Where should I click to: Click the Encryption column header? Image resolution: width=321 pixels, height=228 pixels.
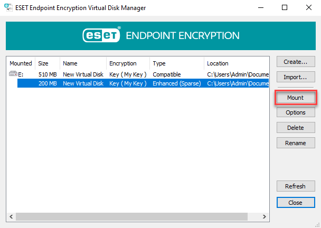click(x=128, y=63)
